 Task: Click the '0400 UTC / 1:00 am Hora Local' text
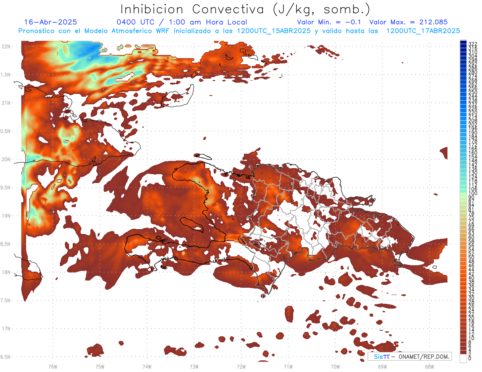point(182,22)
